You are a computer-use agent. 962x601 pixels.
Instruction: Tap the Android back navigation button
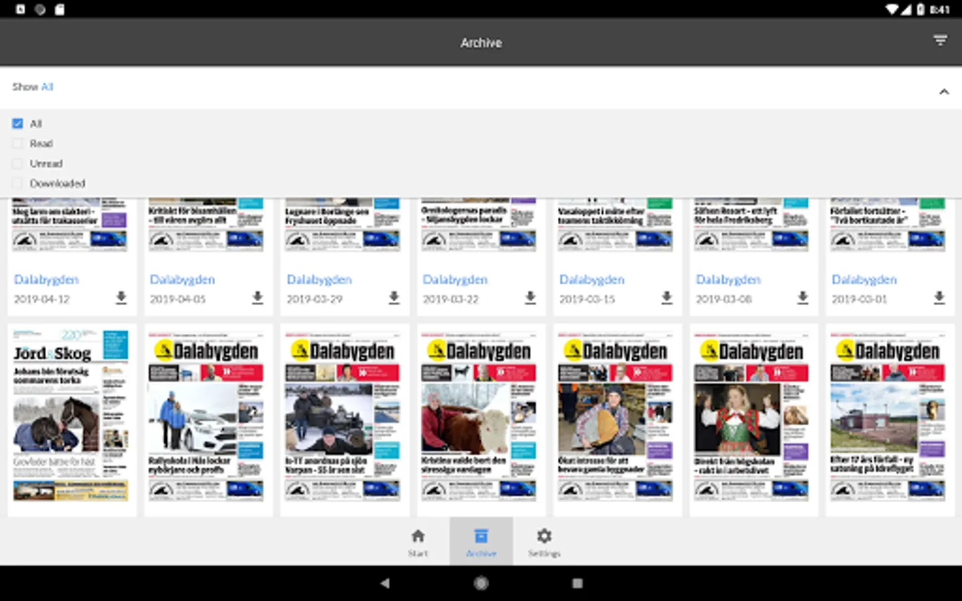click(385, 583)
